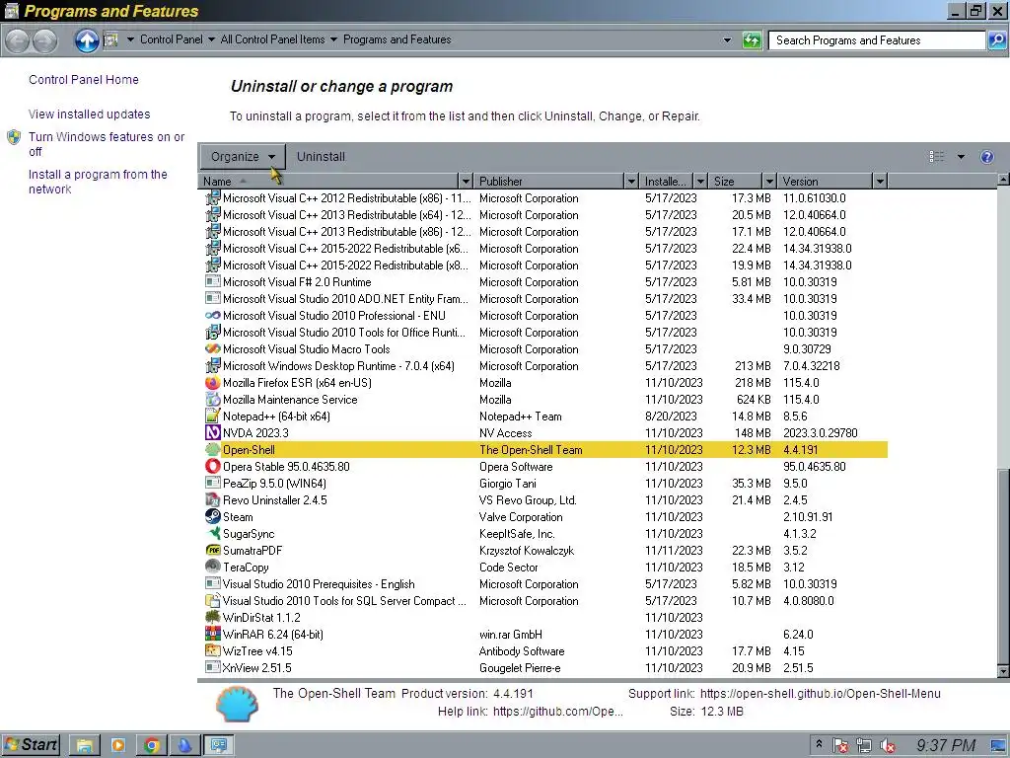This screenshot has height=758, width=1010.
Task: Click the TeraCopy icon
Action: click(213, 567)
